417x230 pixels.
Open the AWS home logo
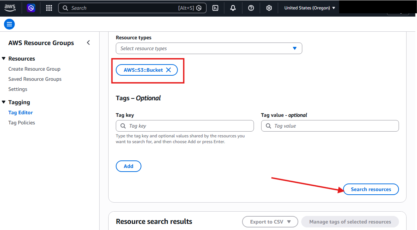[10, 8]
